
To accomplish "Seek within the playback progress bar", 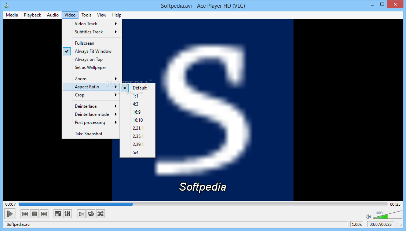I will (x=203, y=204).
